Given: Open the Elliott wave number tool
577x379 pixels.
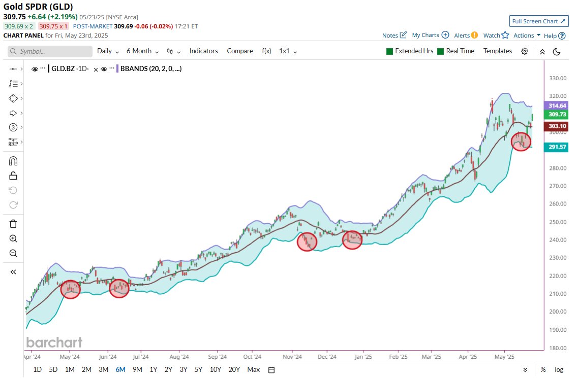Looking at the screenshot, I should tap(13, 127).
